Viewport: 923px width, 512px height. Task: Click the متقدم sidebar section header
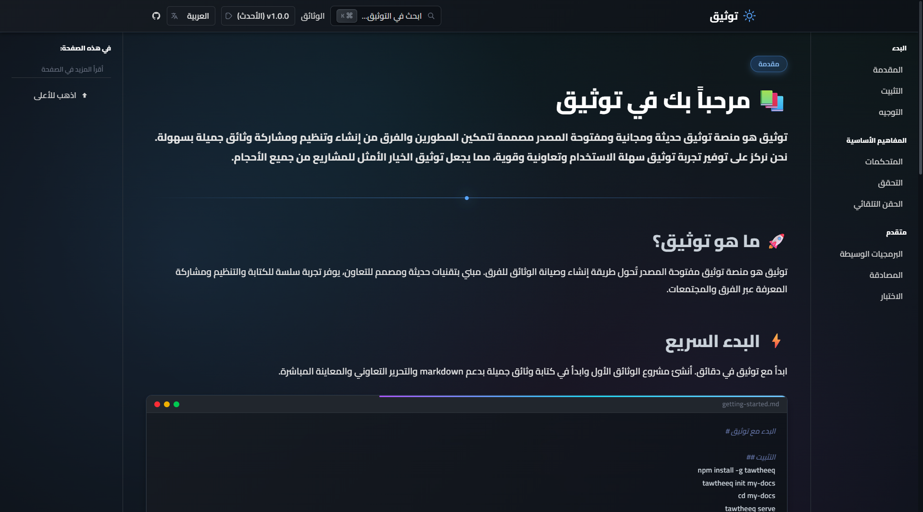(x=896, y=232)
